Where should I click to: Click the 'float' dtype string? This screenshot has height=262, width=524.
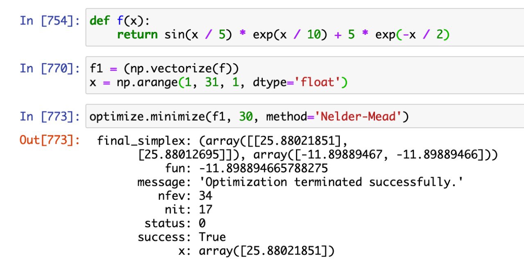click(x=319, y=83)
